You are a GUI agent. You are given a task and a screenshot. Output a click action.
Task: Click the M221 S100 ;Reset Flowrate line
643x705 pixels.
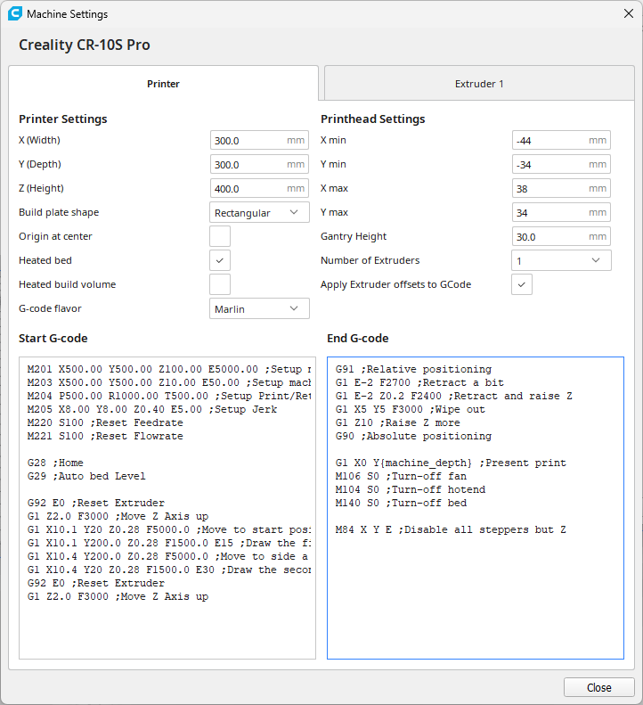[x=105, y=436]
